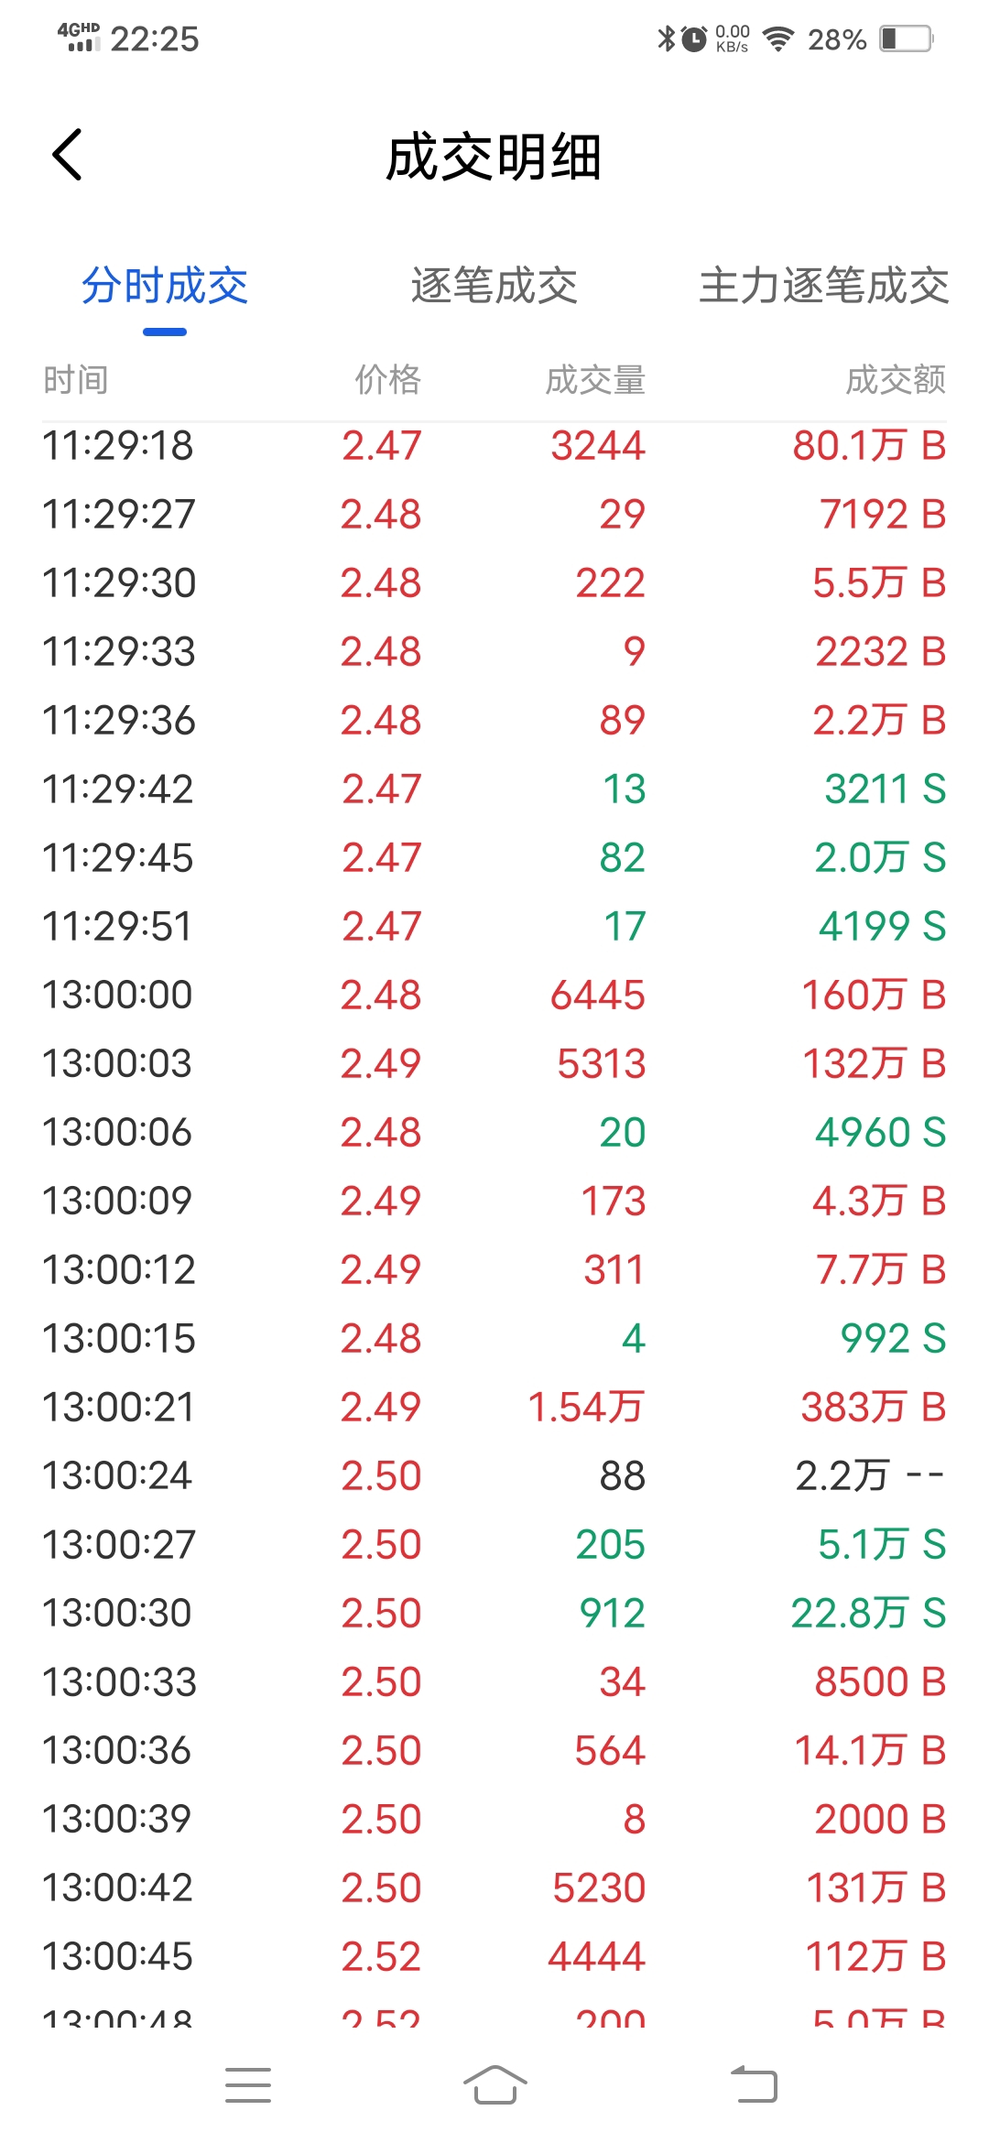Viewport: 989px width, 2143px height.
Task: Tap the Android home icon
Action: point(494,2085)
